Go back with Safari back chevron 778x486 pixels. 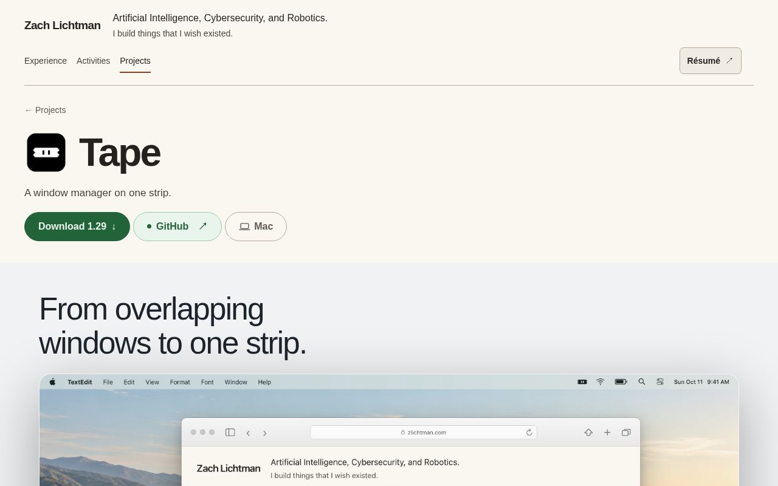tap(248, 433)
